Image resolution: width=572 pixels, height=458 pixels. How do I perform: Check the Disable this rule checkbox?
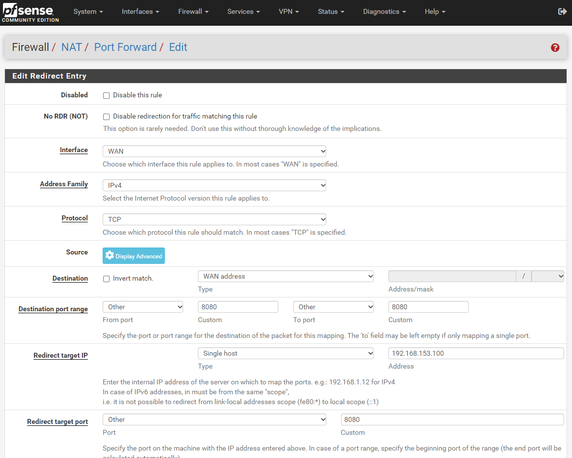[106, 96]
